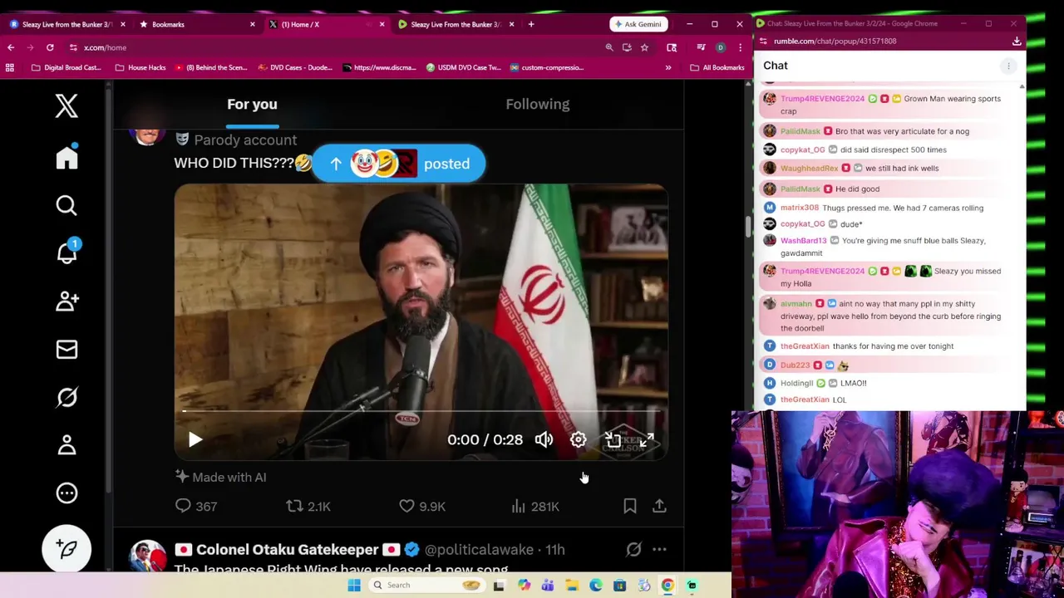The image size is (1064, 598).
Task: Open the 11h timestamp of Colonel Otaku post
Action: [x=554, y=549]
